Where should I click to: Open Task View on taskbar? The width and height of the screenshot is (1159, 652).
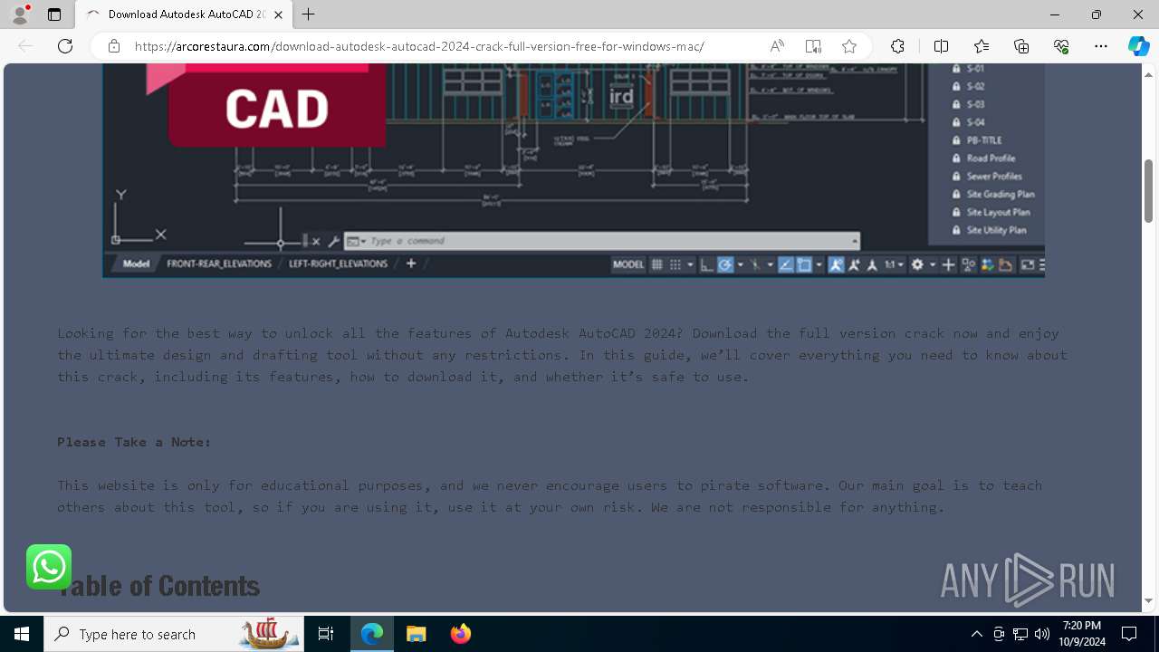click(x=326, y=634)
